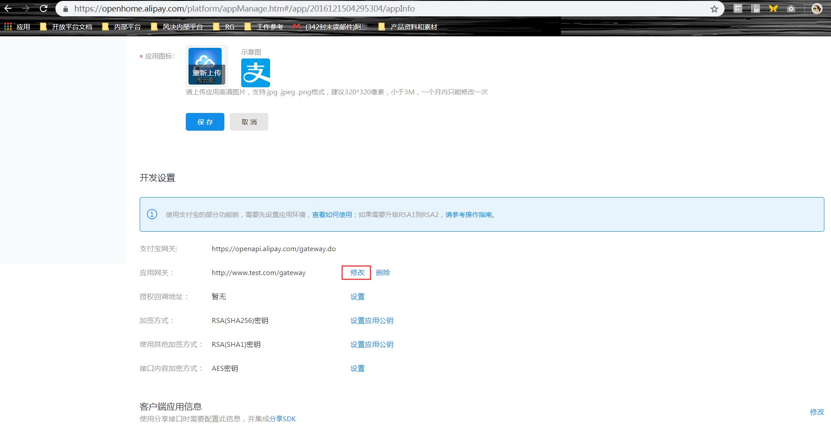Open the 内部平台 bookmark folder

point(122,27)
